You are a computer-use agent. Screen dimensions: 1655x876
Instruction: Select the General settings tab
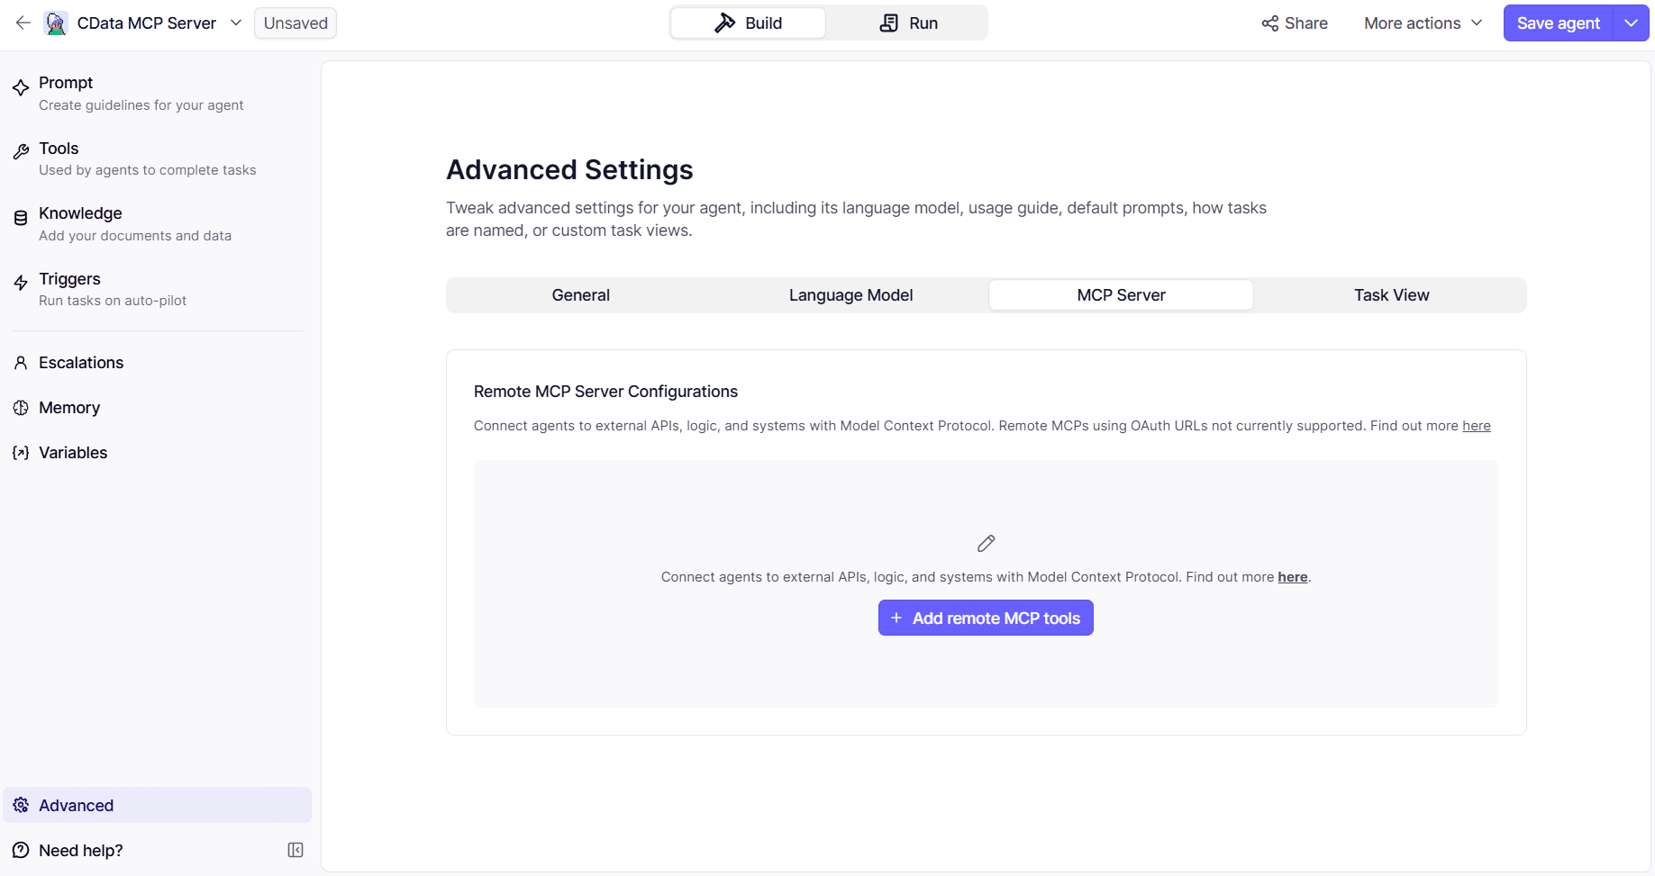(581, 295)
